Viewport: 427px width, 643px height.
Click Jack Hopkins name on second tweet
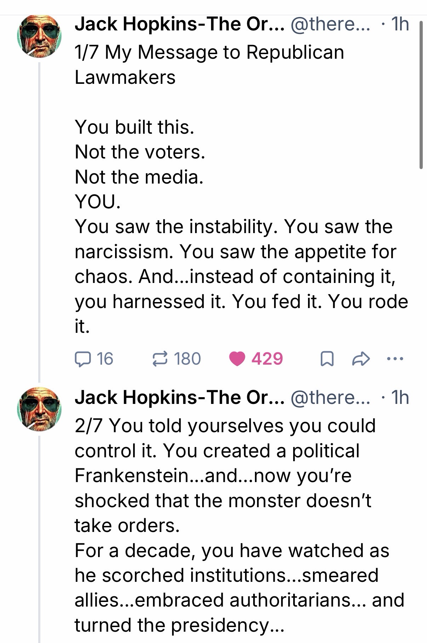179,398
